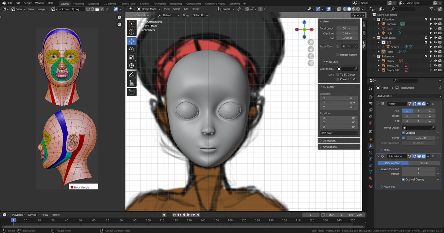This screenshot has width=444, height=233.
Task: Toggle viewport visibility eye for Sphere
Action: point(435,47)
